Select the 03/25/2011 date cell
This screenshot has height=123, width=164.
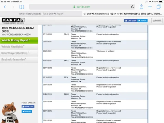[x=47, y=51]
